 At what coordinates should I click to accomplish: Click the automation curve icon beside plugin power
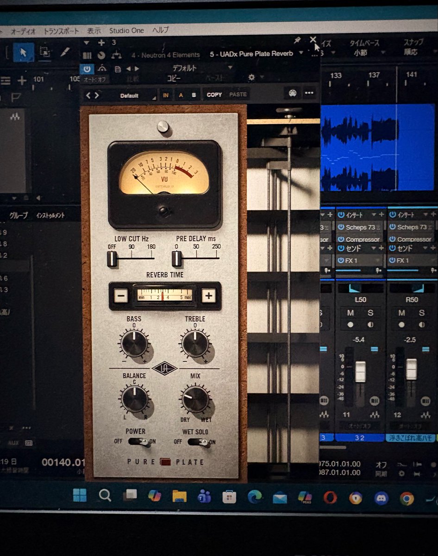point(103,69)
